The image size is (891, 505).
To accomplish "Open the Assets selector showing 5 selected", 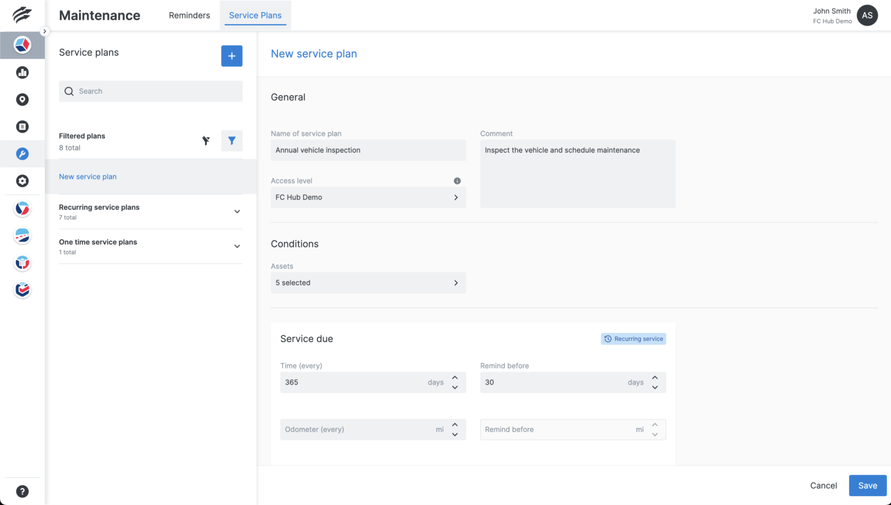I will pyautogui.click(x=368, y=283).
